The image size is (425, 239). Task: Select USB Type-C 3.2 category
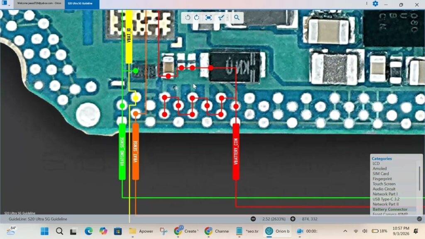coord(386,199)
